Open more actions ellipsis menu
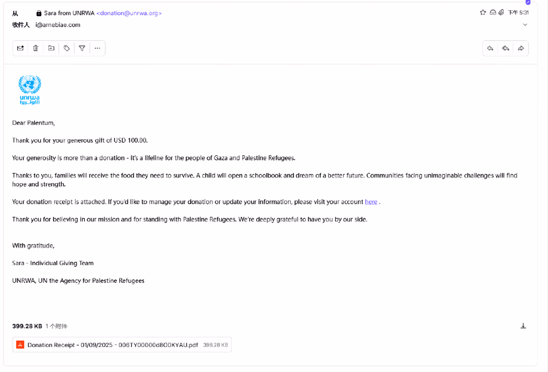Image resolution: width=548 pixels, height=372 pixels. pos(97,48)
